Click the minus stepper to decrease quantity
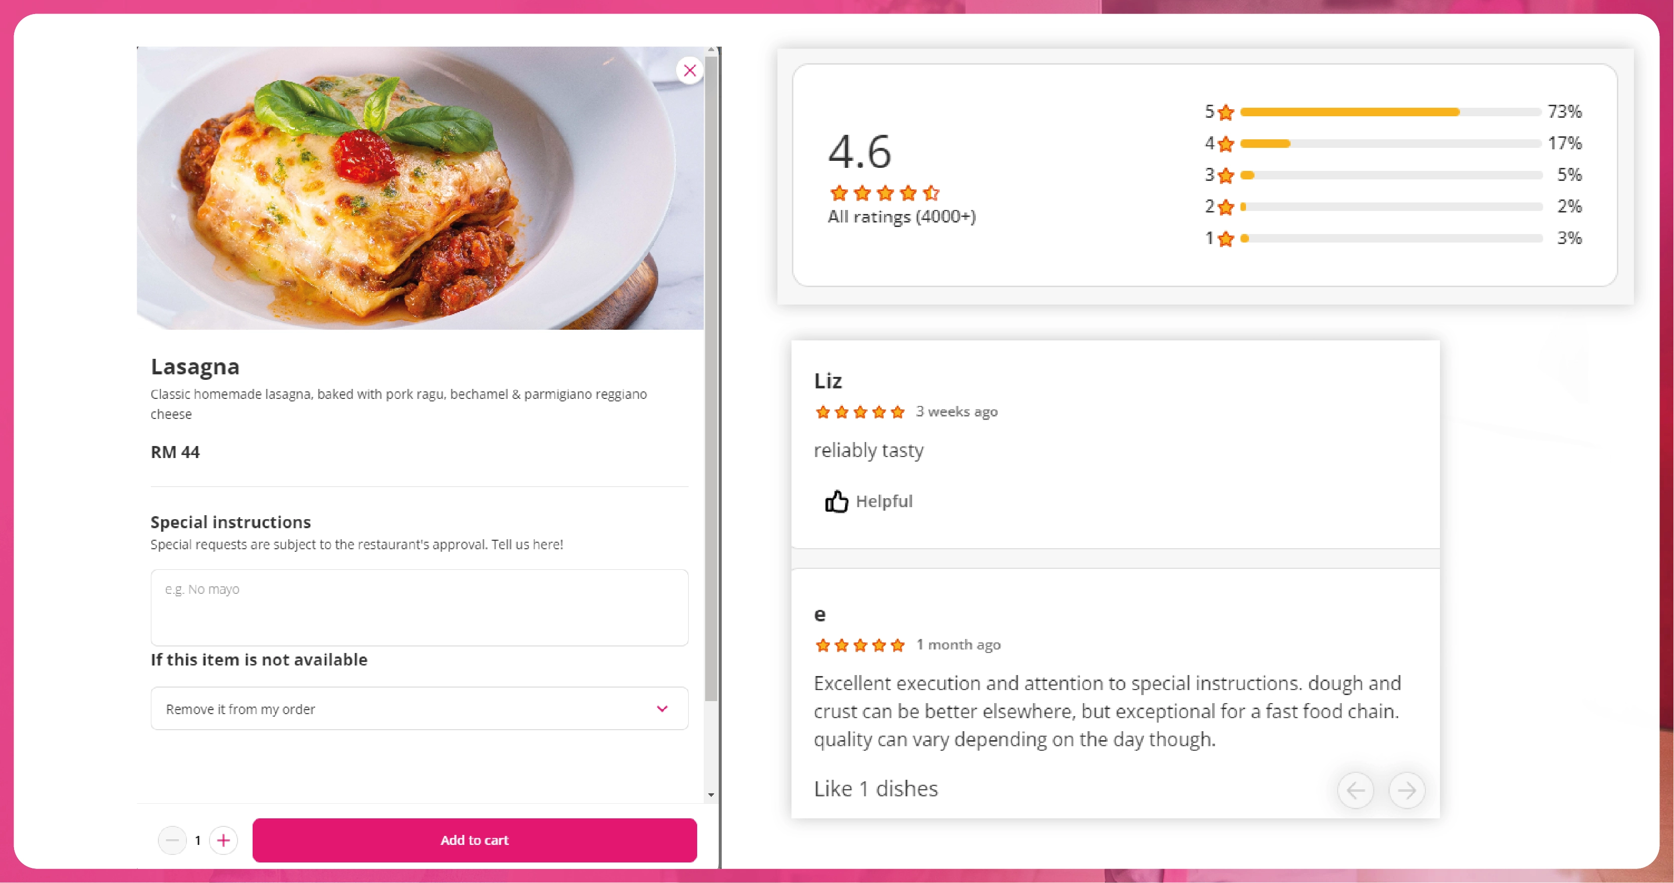The height and width of the screenshot is (883, 1674). [171, 839]
